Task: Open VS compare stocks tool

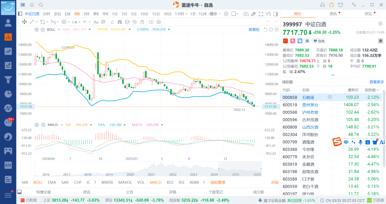Action: point(268,14)
